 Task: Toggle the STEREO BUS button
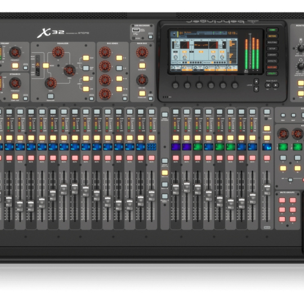[142, 93]
